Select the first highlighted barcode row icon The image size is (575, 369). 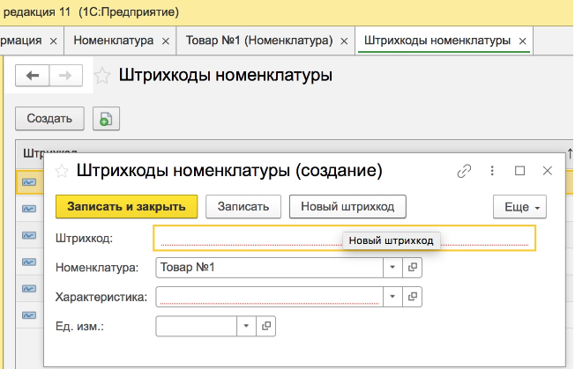tap(29, 182)
